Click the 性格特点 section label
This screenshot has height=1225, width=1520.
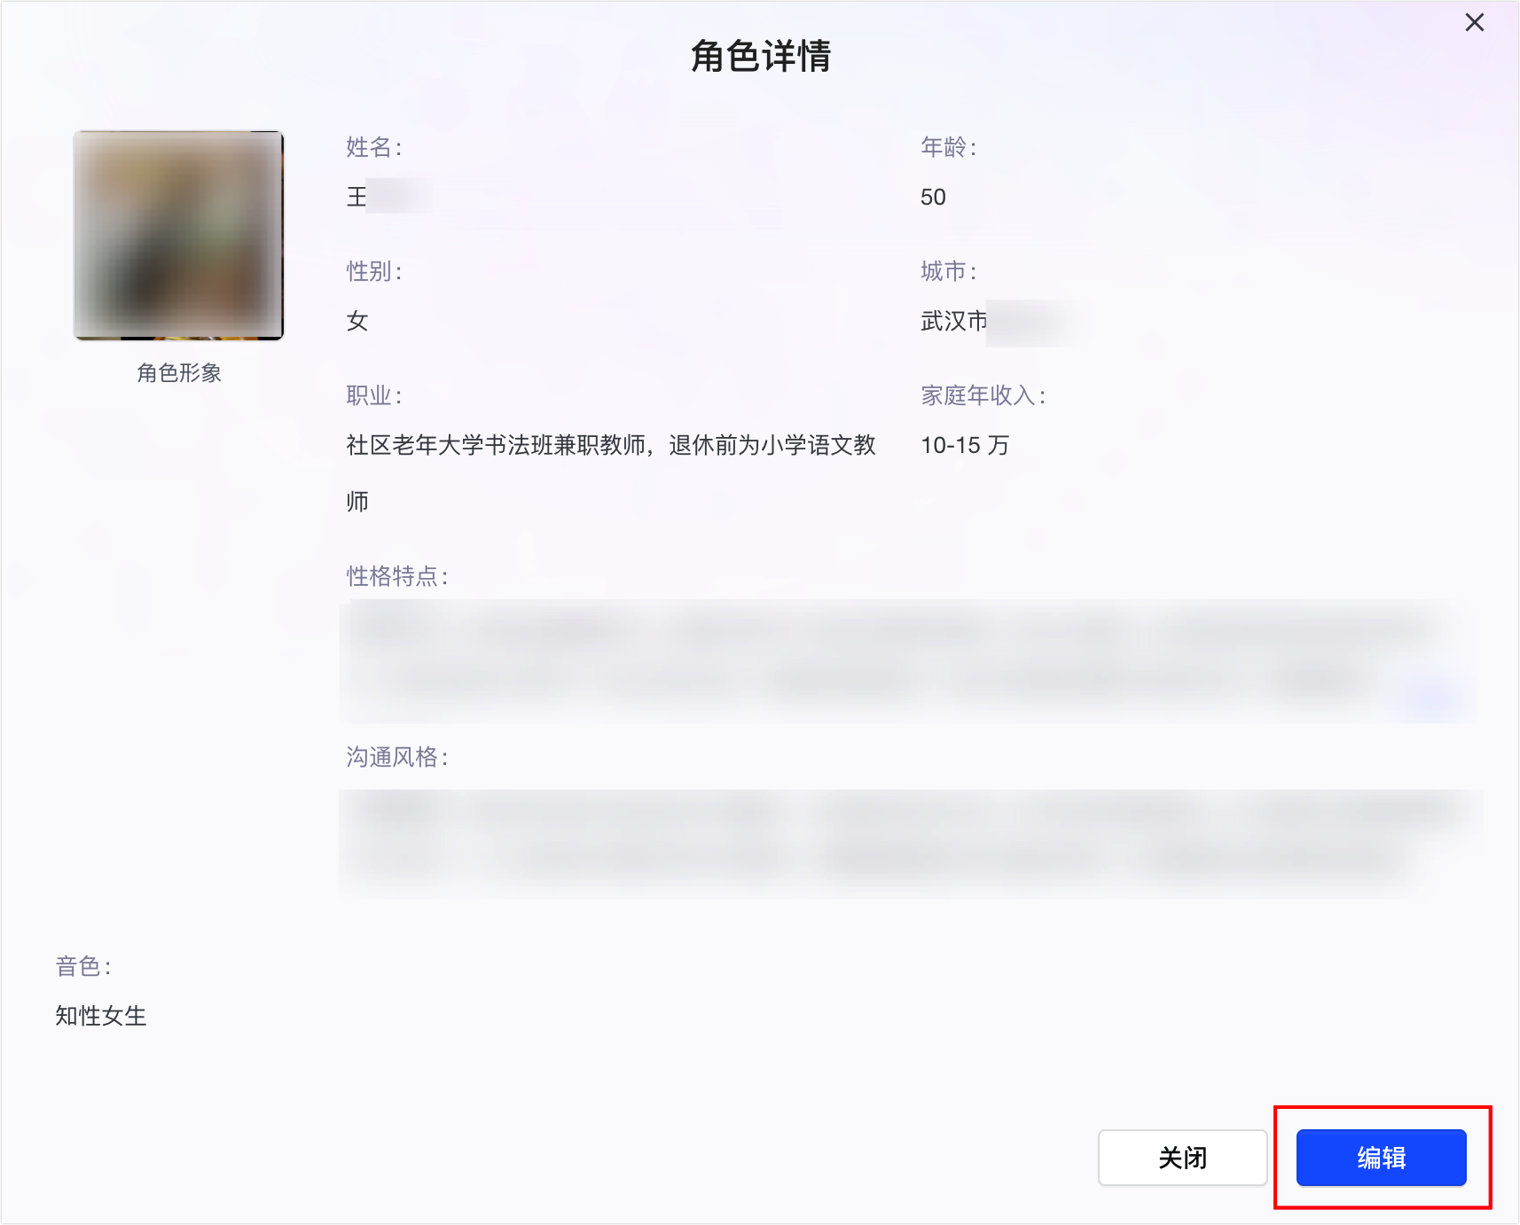pos(396,576)
